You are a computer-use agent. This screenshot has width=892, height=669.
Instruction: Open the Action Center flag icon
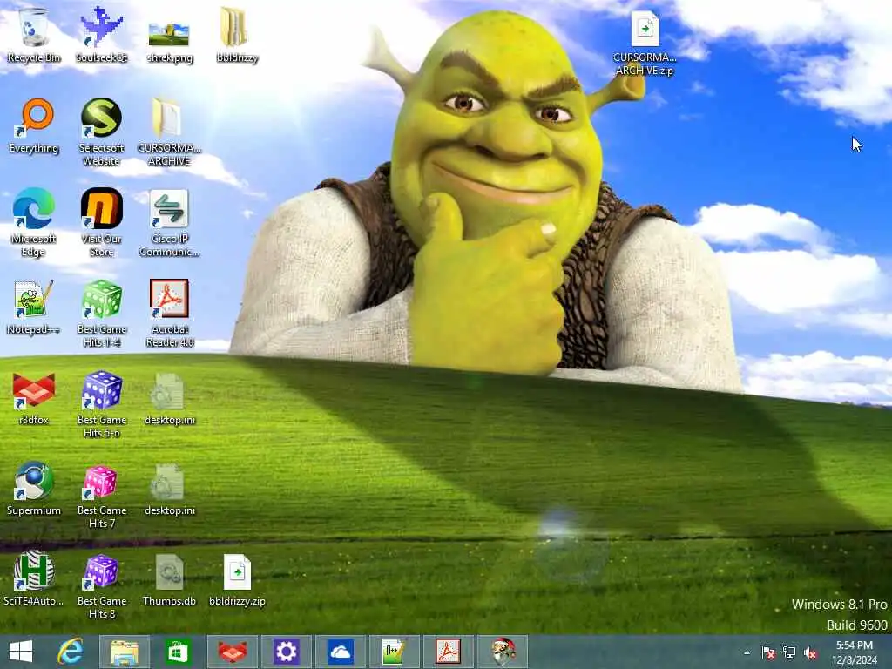768,652
